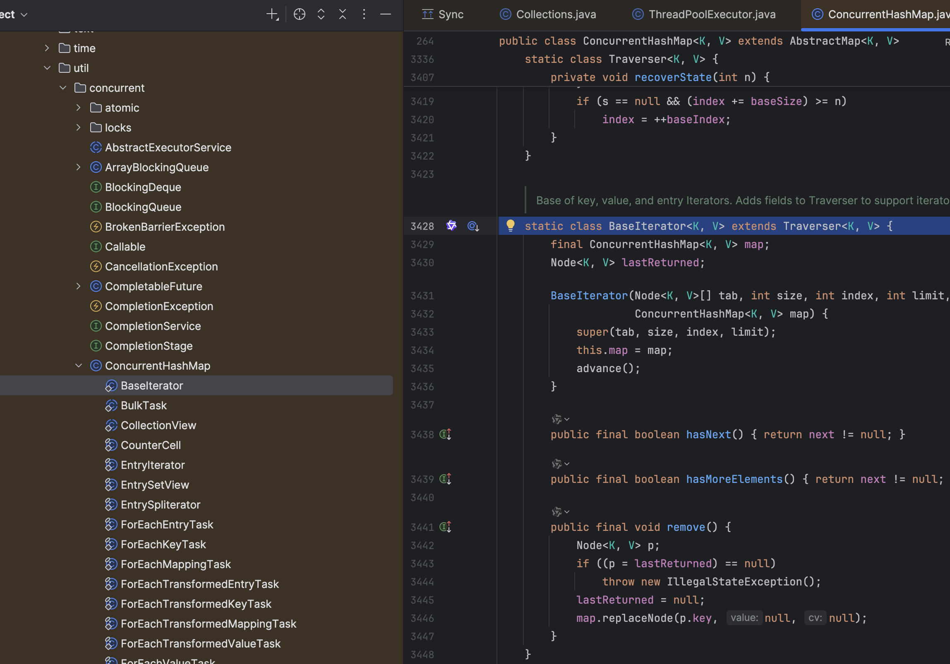The width and height of the screenshot is (950, 664).
Task: Collapse the ConcurrentHashMap class node
Action: point(79,366)
